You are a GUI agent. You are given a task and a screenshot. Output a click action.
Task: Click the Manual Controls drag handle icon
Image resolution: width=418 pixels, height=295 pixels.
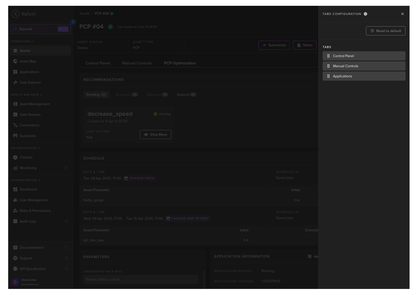coord(328,66)
